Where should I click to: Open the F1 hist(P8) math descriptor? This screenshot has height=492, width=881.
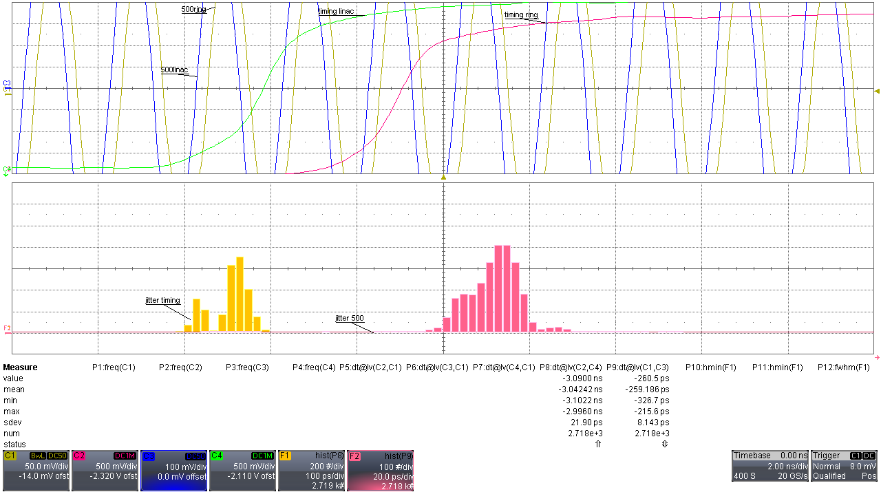click(x=311, y=471)
